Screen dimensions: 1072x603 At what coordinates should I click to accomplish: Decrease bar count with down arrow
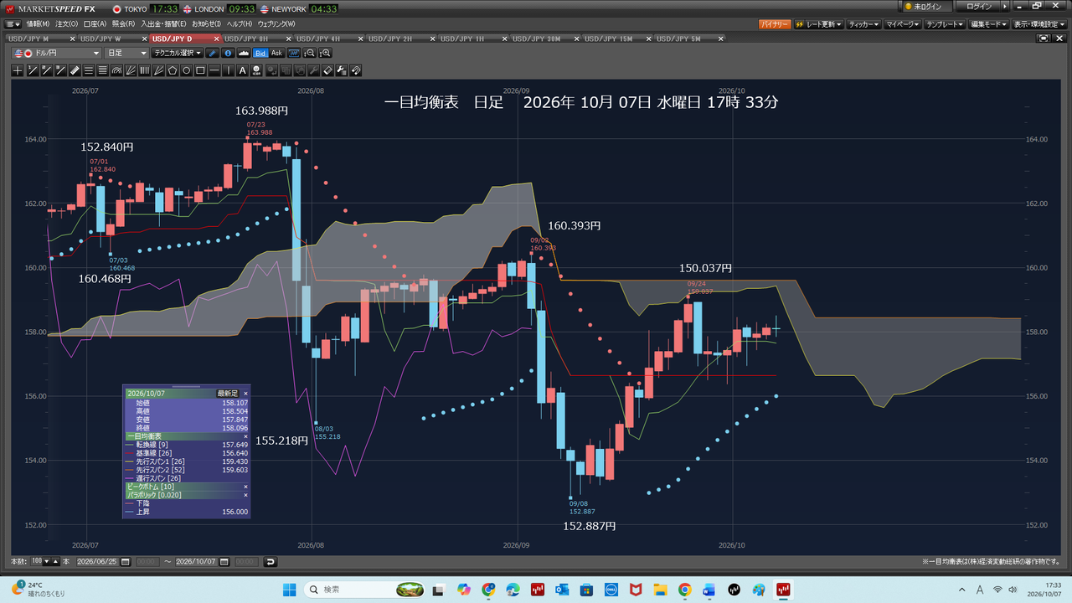46,562
